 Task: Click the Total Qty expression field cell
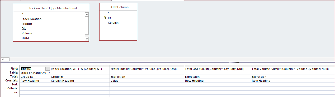click(217, 69)
